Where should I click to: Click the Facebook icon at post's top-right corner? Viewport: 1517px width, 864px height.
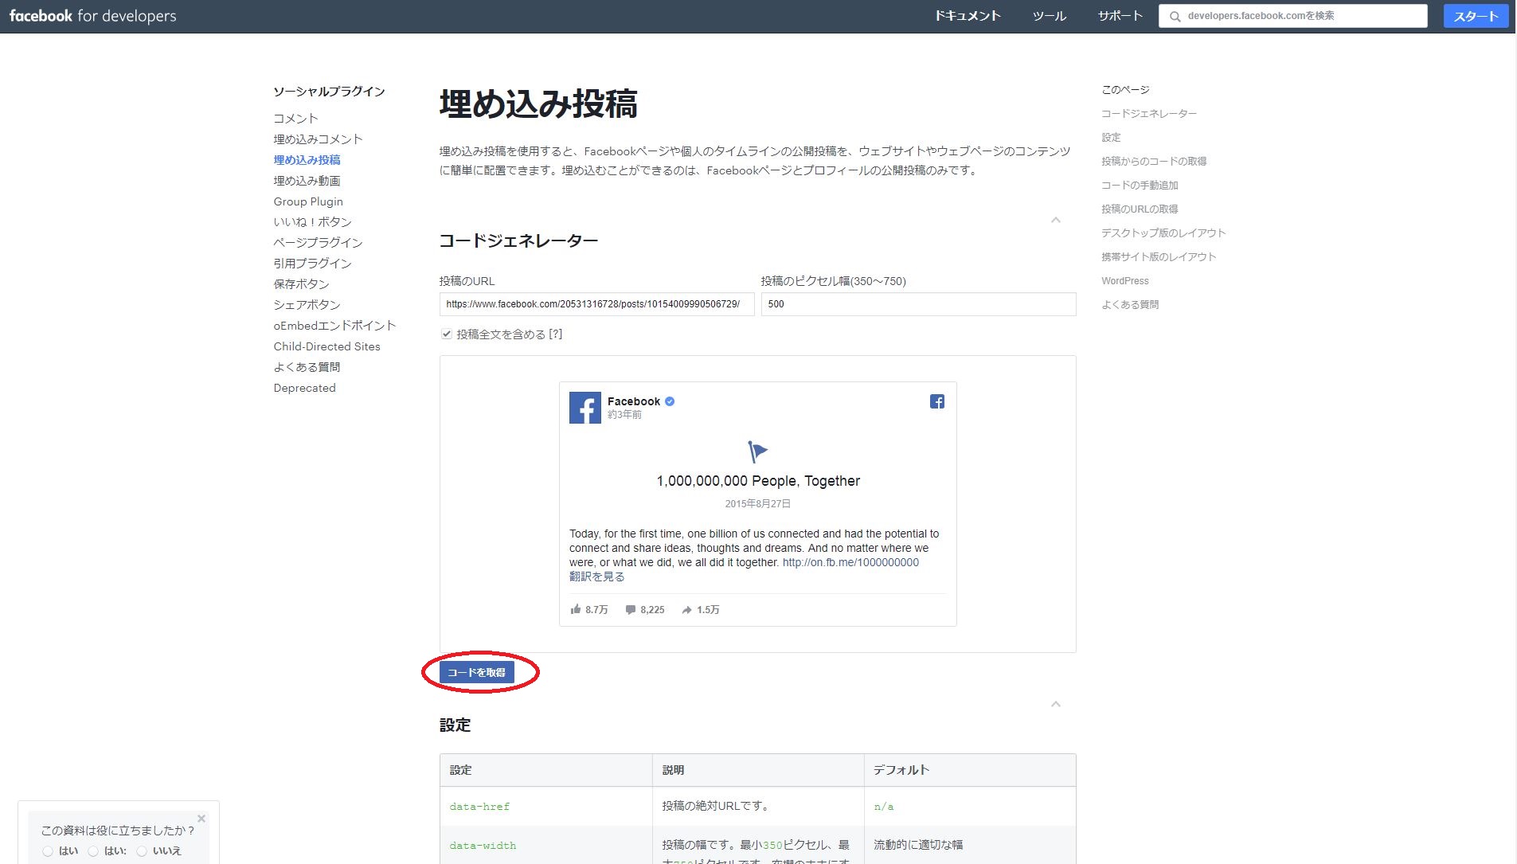tap(937, 401)
